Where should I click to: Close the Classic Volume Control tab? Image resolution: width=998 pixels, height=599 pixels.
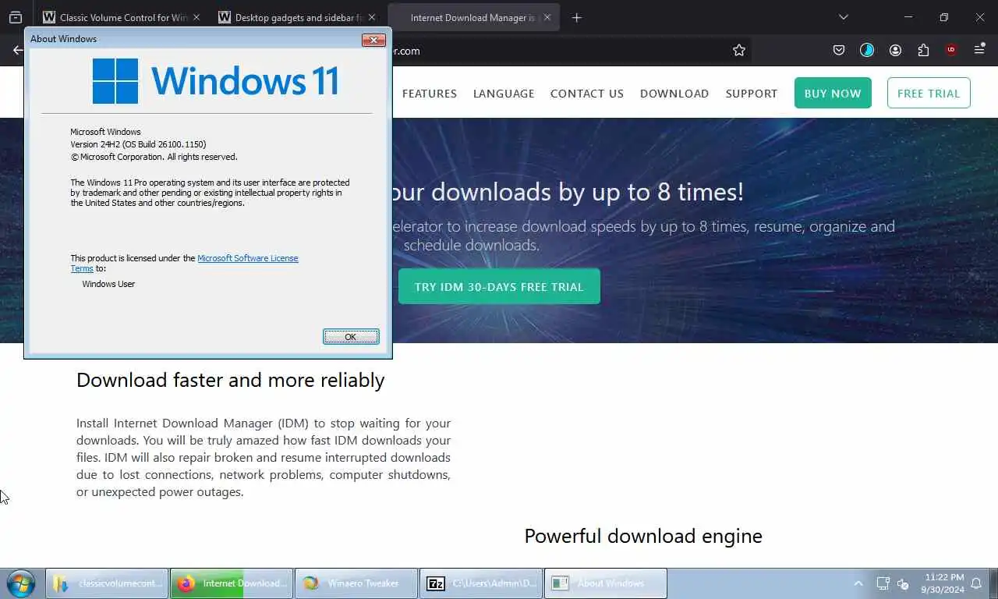196,17
